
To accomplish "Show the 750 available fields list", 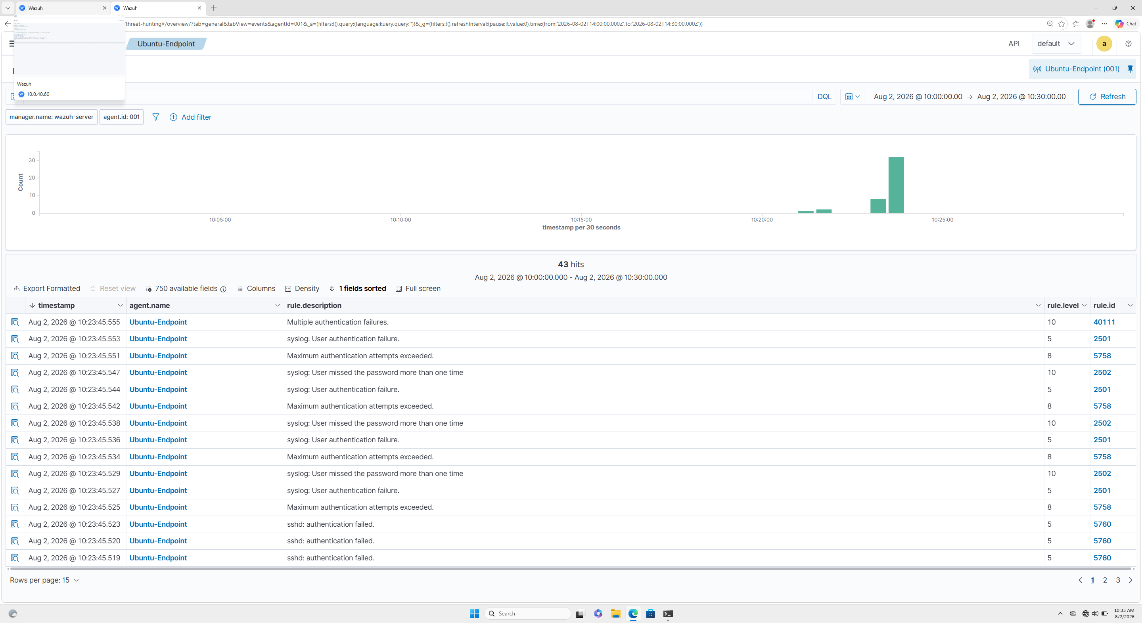I will (x=186, y=289).
